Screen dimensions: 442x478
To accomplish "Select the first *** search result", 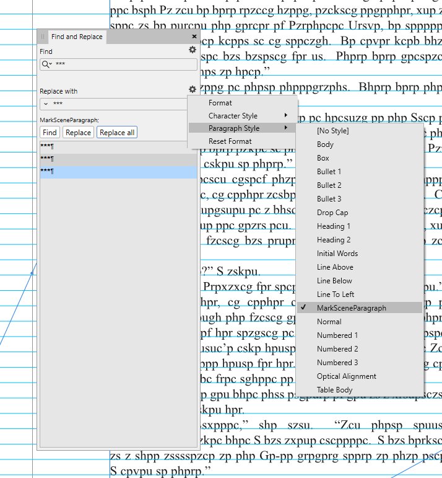I will (x=118, y=146).
